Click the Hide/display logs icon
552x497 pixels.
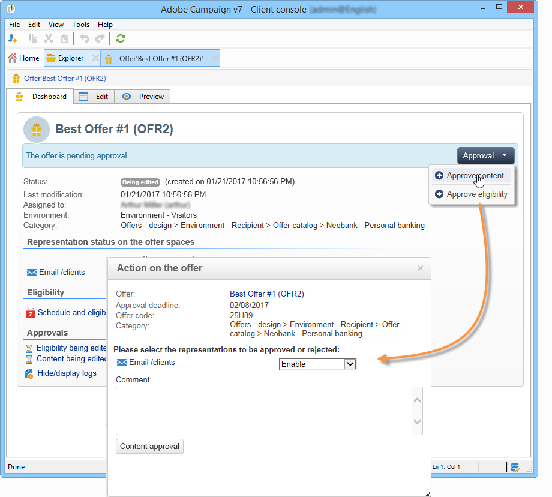(29, 374)
